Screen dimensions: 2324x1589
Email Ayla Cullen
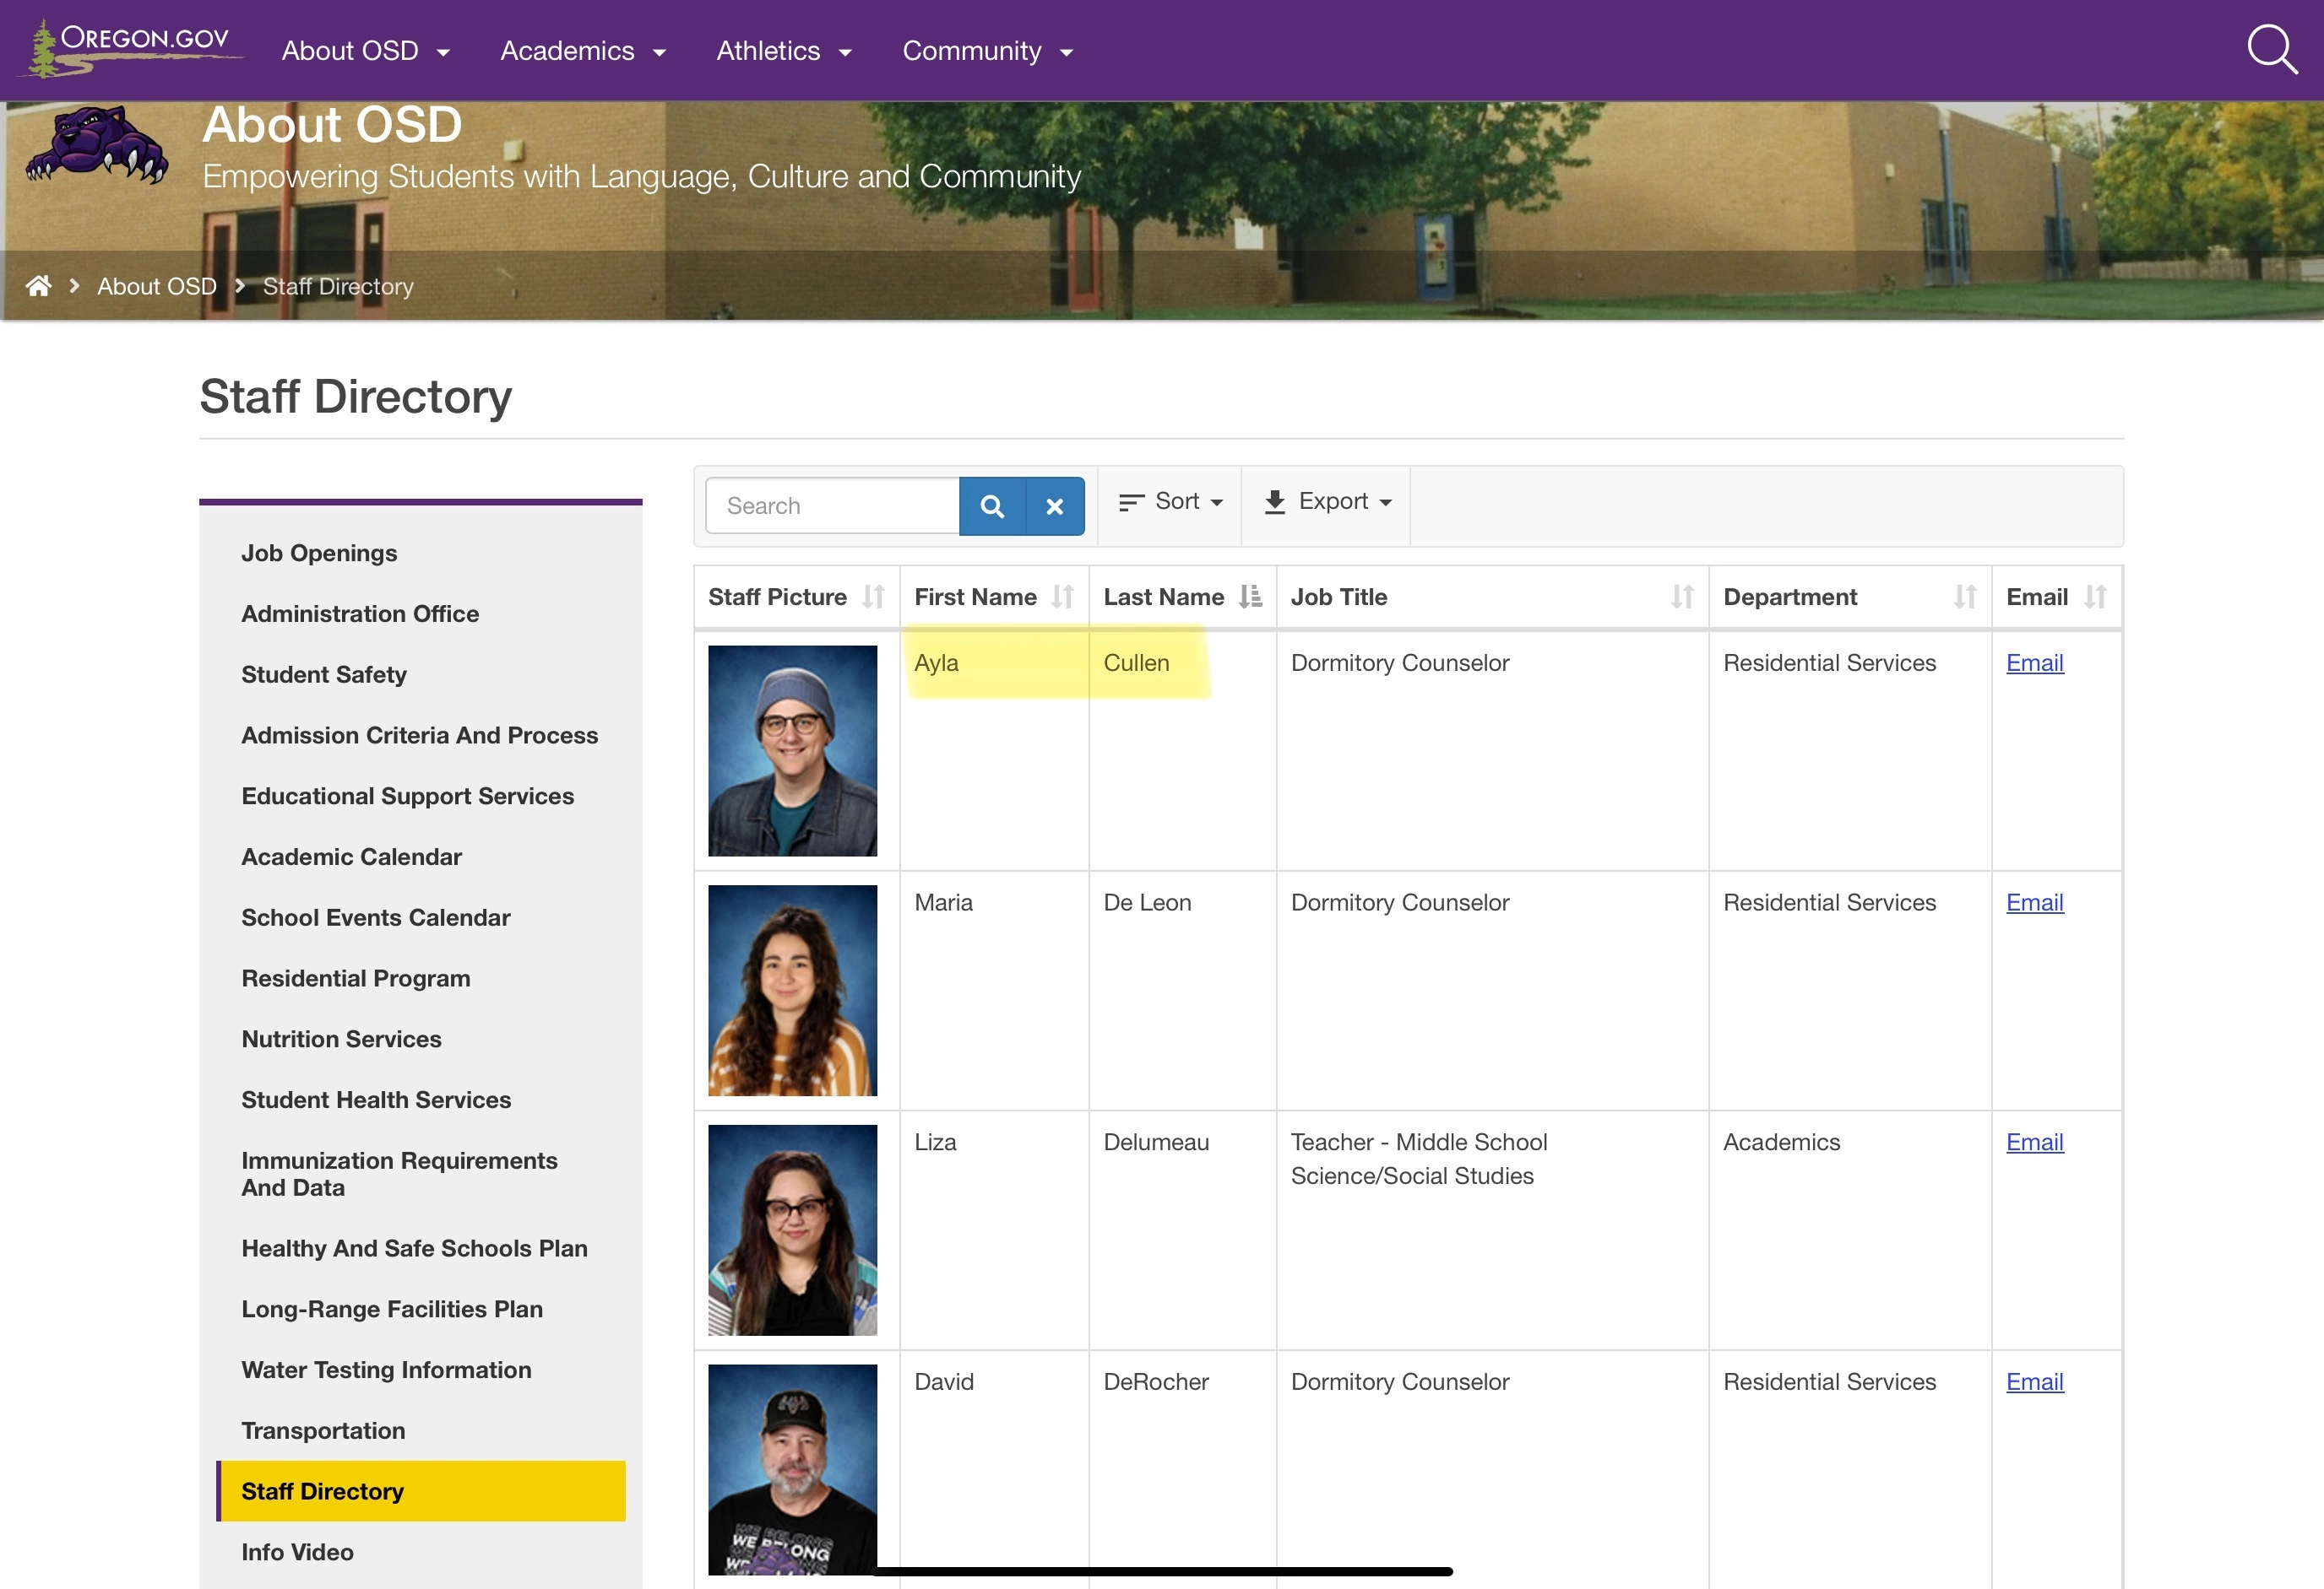(2034, 662)
